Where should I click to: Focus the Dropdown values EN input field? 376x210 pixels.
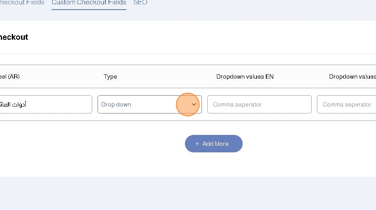(x=259, y=105)
